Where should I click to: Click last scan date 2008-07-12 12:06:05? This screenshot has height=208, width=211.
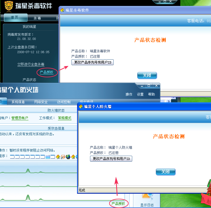(x=33, y=52)
